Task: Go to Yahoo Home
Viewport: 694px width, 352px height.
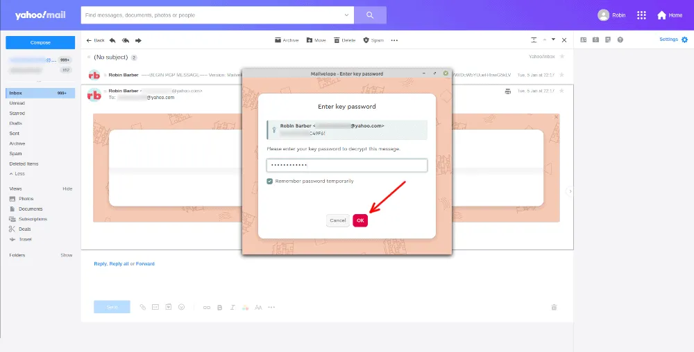Action: coord(670,15)
